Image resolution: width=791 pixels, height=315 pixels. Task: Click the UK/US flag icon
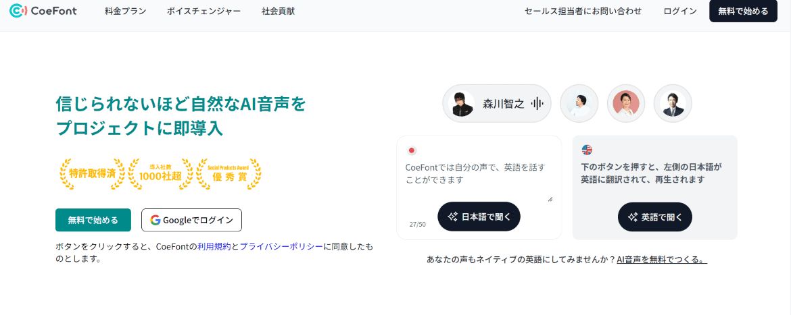coord(587,150)
